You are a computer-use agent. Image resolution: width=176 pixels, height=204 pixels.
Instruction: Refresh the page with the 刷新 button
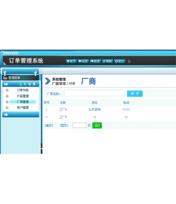(x=107, y=61)
